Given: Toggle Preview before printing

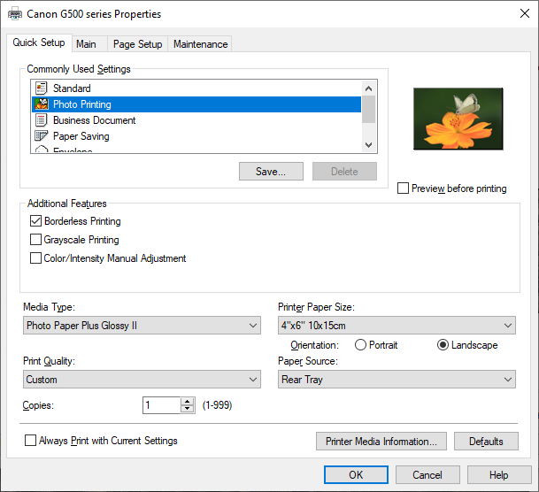Looking at the screenshot, I should (403, 188).
